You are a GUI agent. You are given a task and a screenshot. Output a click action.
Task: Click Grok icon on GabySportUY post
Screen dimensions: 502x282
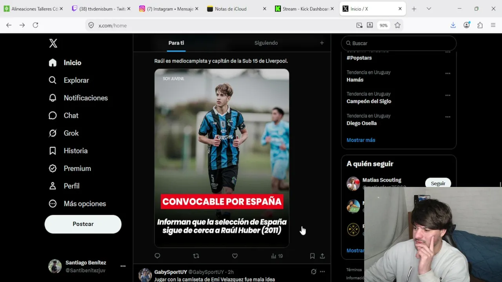[314, 271]
